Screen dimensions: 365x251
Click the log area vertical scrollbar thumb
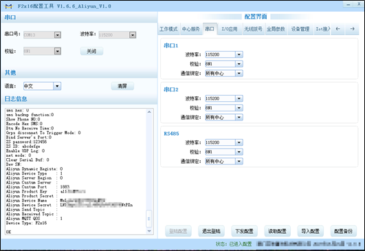click(x=149, y=219)
